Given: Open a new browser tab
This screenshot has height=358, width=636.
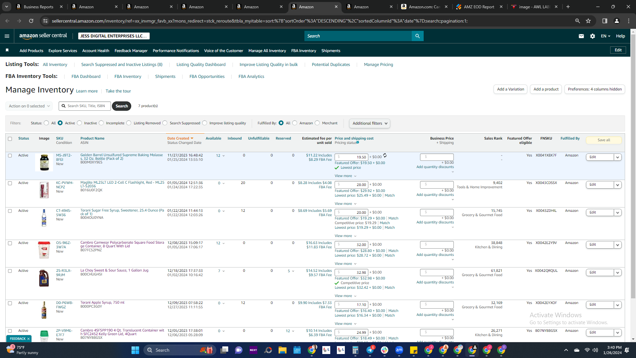Looking at the screenshot, I should (568, 7).
